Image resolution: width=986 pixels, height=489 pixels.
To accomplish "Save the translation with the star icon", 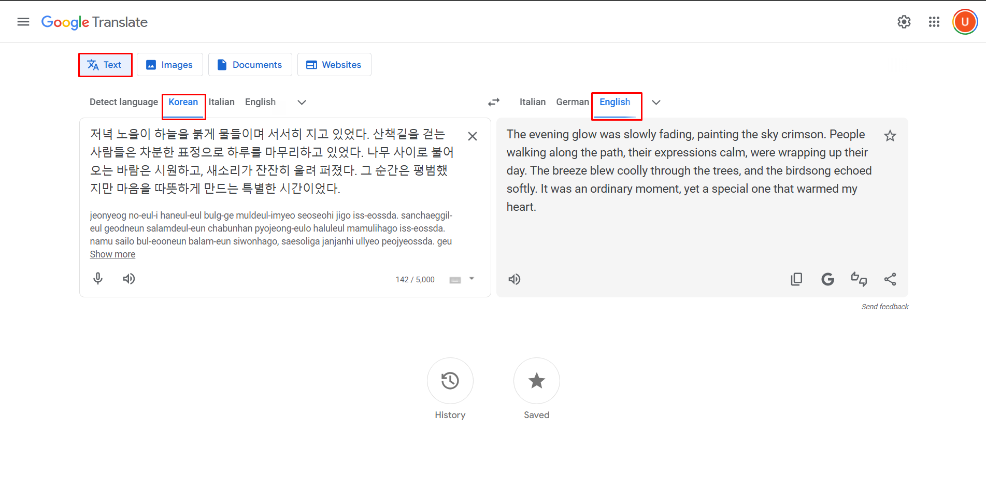I will pos(890,136).
